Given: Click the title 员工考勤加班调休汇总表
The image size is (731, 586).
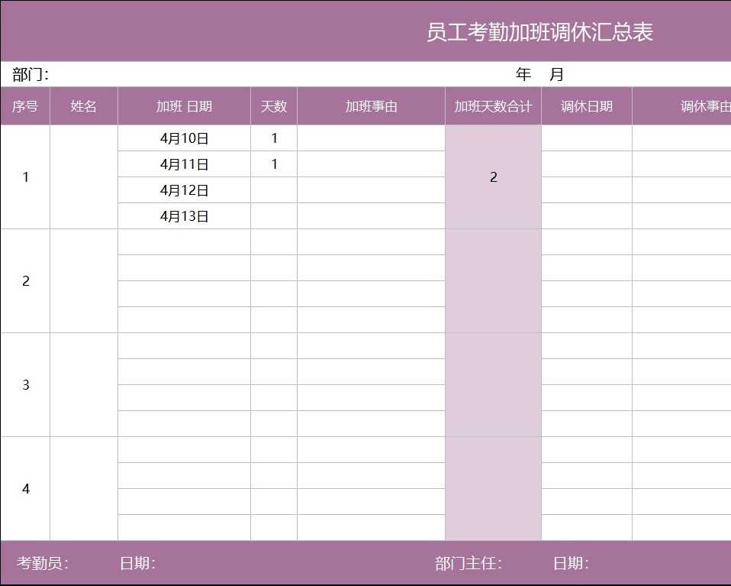Looking at the screenshot, I should tap(539, 32).
